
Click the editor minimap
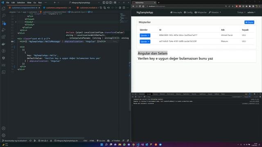124,18
